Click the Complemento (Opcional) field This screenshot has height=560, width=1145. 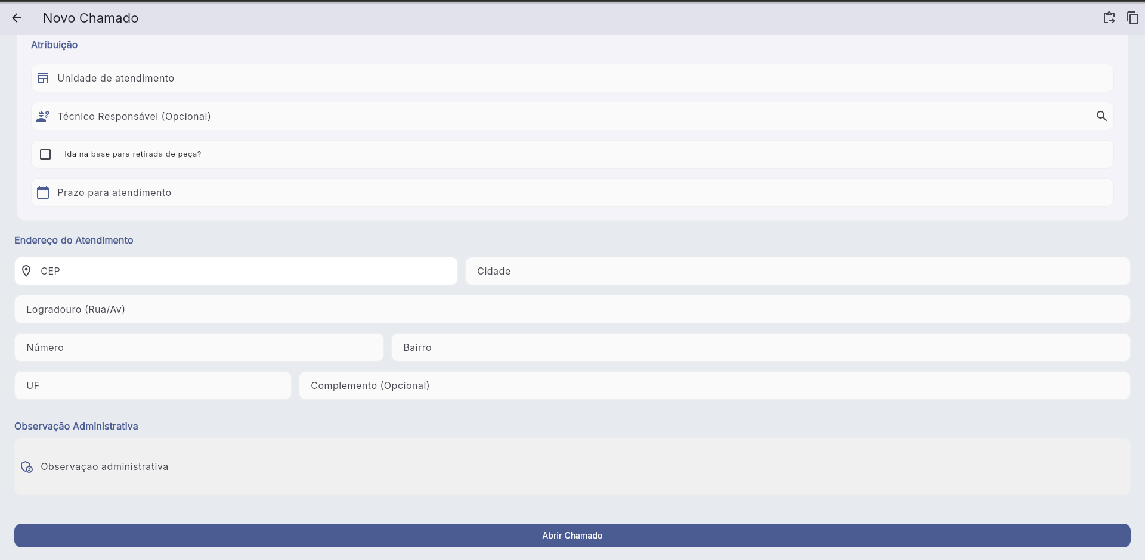click(714, 385)
